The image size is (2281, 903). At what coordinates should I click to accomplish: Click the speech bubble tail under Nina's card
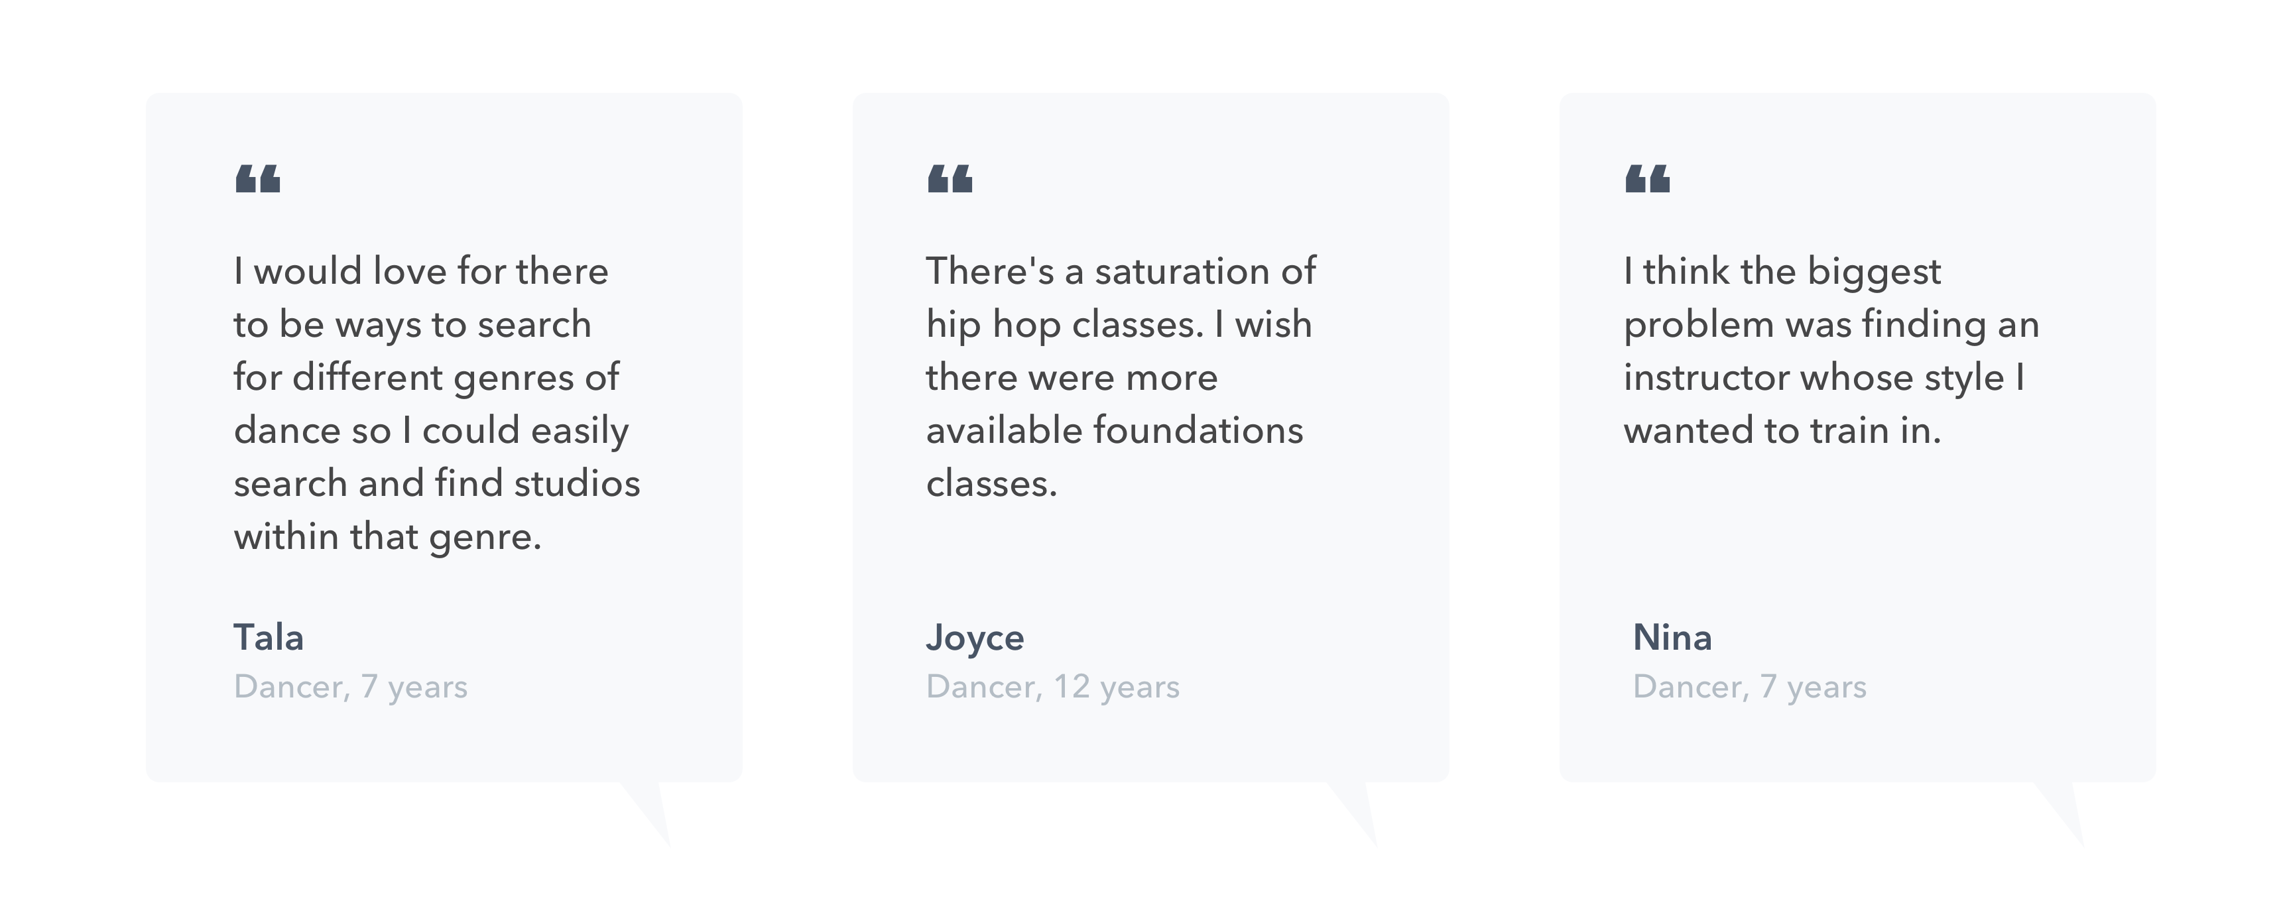click(x=2063, y=808)
